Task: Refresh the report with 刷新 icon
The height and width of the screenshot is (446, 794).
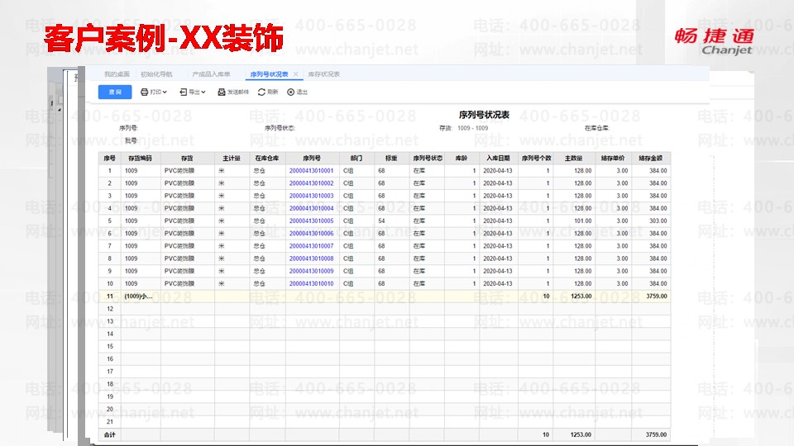Action: tap(262, 93)
